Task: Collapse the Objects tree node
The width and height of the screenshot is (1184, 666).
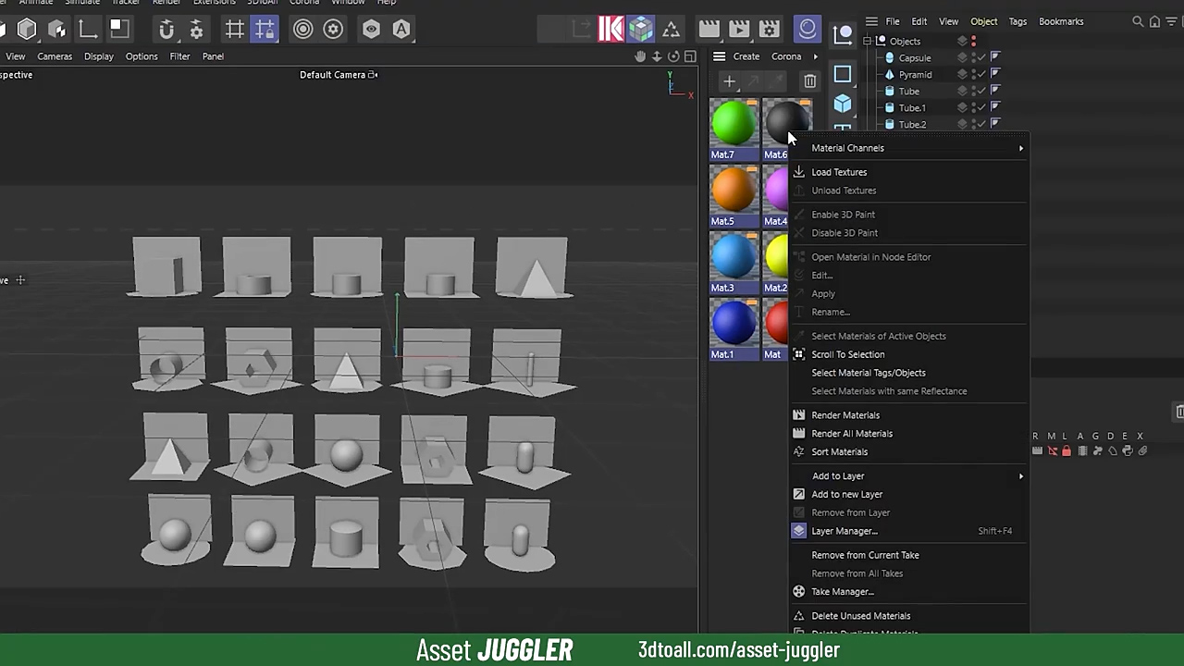Action: [868, 41]
